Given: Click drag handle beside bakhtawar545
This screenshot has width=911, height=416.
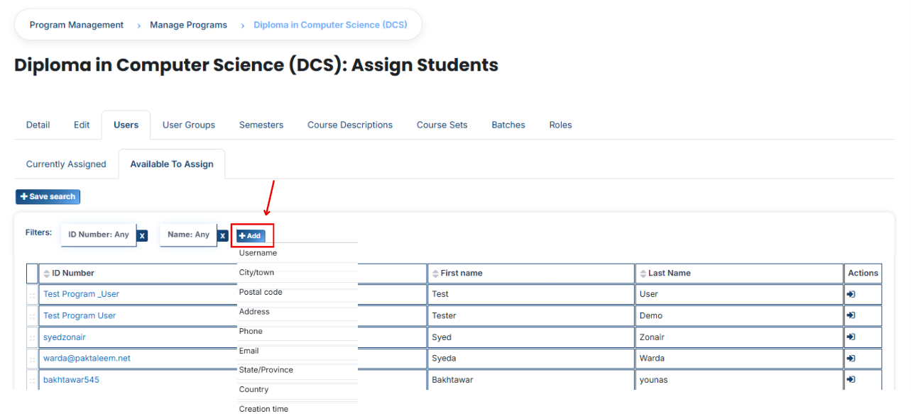Looking at the screenshot, I should [33, 380].
